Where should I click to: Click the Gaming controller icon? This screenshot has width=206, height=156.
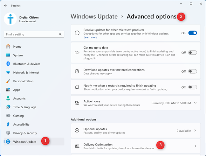tap(8, 116)
